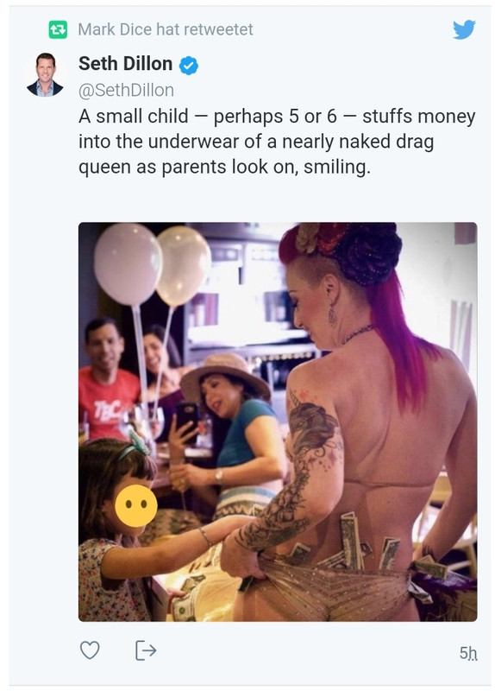
Task: Open Twitter via the blue bird logo
Action: click(464, 29)
